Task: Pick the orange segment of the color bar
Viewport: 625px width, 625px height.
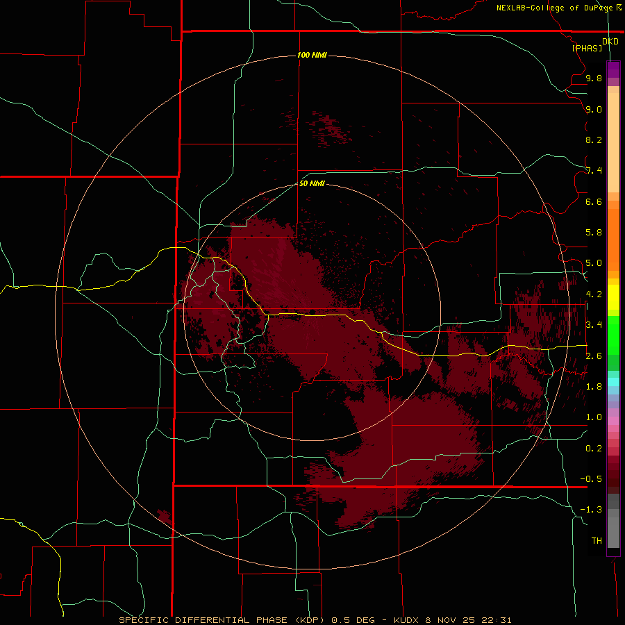Action: coord(613,240)
